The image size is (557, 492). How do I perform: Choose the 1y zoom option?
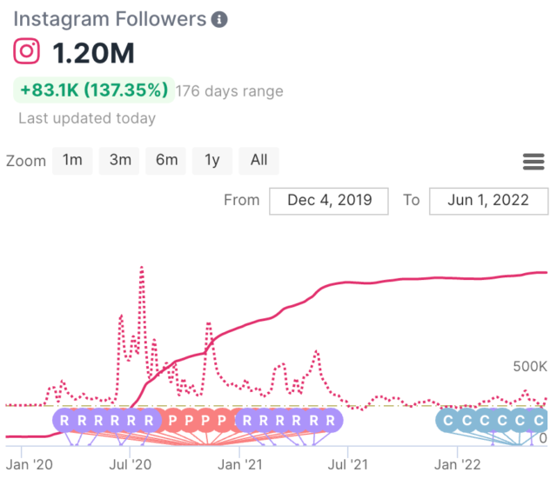click(x=212, y=160)
